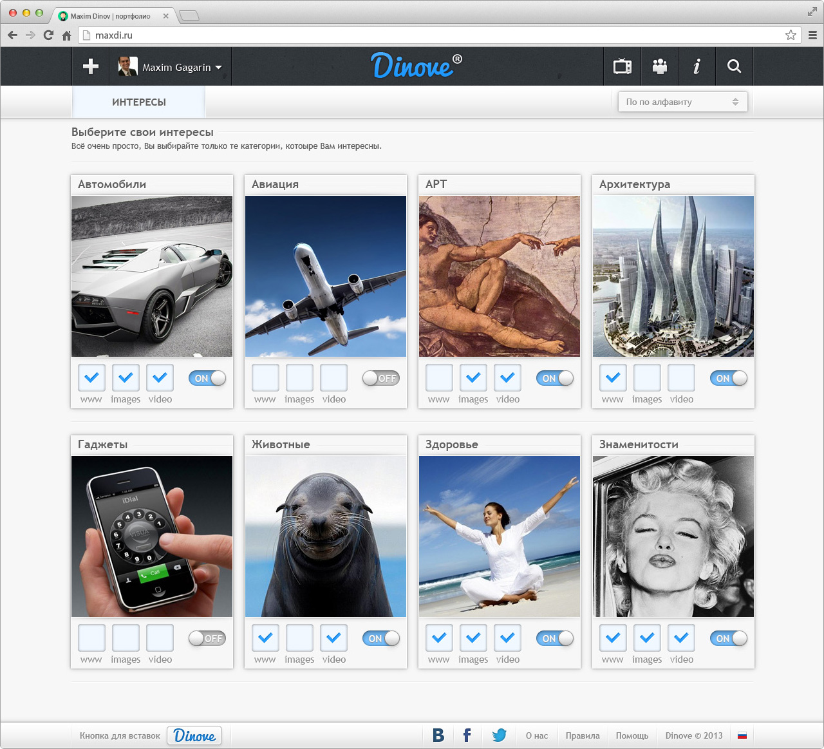Open the Авиация airplane thumbnail
The height and width of the screenshot is (749, 824).
326,276
